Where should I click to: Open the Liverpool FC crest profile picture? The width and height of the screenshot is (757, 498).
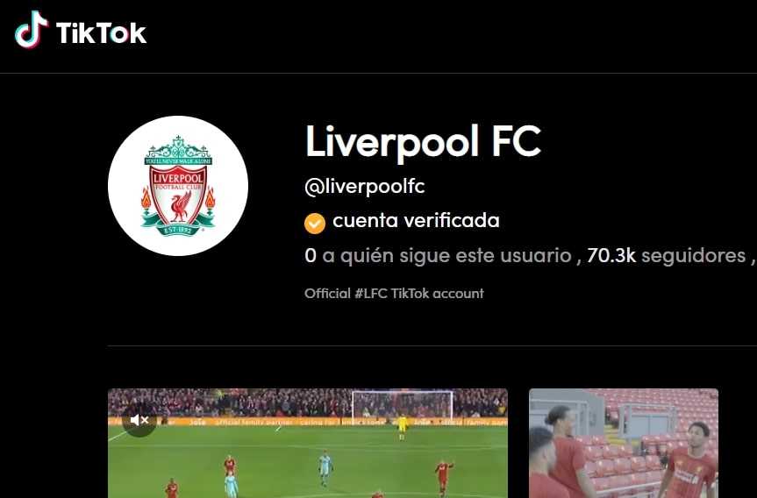(178, 186)
